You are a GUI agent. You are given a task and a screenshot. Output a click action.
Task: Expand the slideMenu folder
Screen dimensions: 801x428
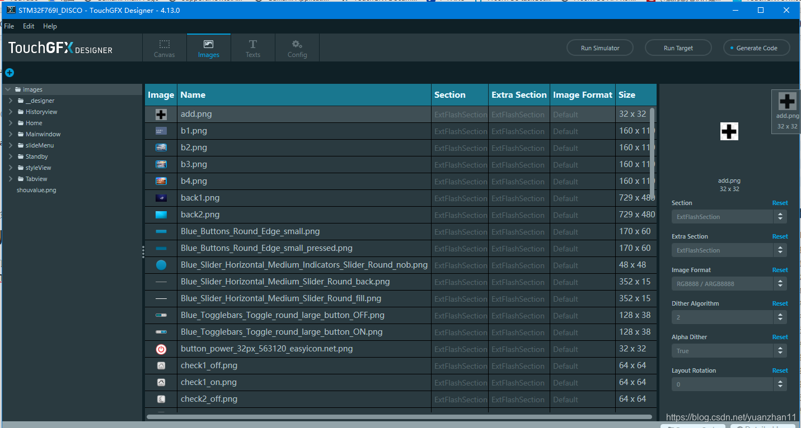pyautogui.click(x=11, y=145)
